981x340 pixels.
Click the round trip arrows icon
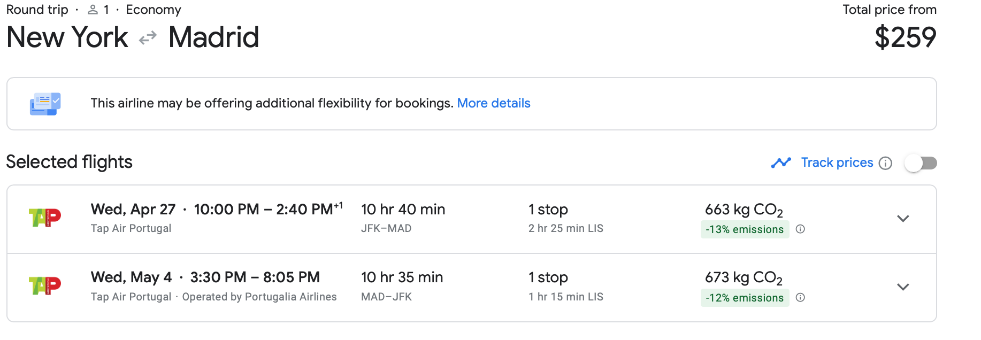[x=148, y=38]
